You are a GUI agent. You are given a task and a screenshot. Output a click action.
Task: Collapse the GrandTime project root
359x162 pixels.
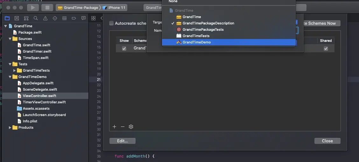click(5, 26)
